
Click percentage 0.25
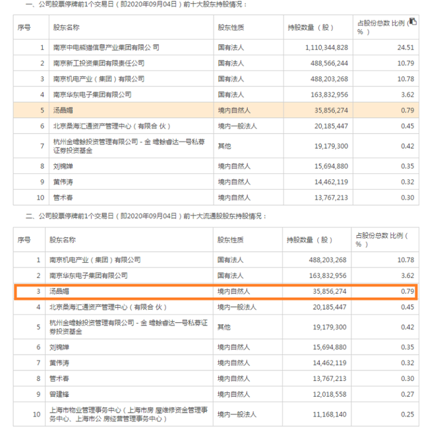coord(407,414)
